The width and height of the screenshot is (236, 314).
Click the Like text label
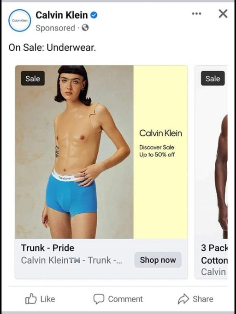pos(47,299)
